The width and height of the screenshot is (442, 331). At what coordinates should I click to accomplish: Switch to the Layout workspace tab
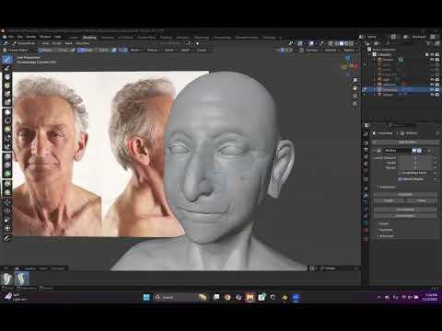tap(74, 38)
